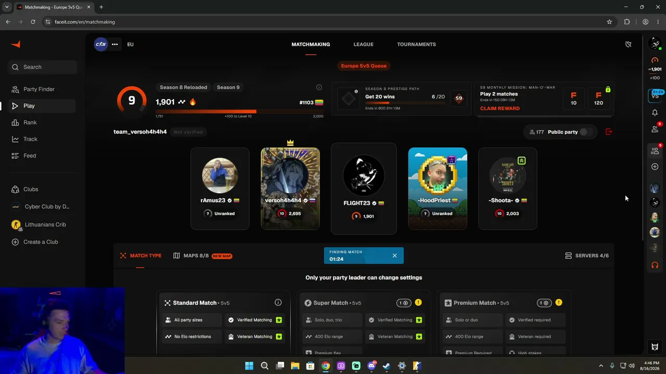Open the Windows Start menu
The width and height of the screenshot is (666, 374).
pos(249,366)
